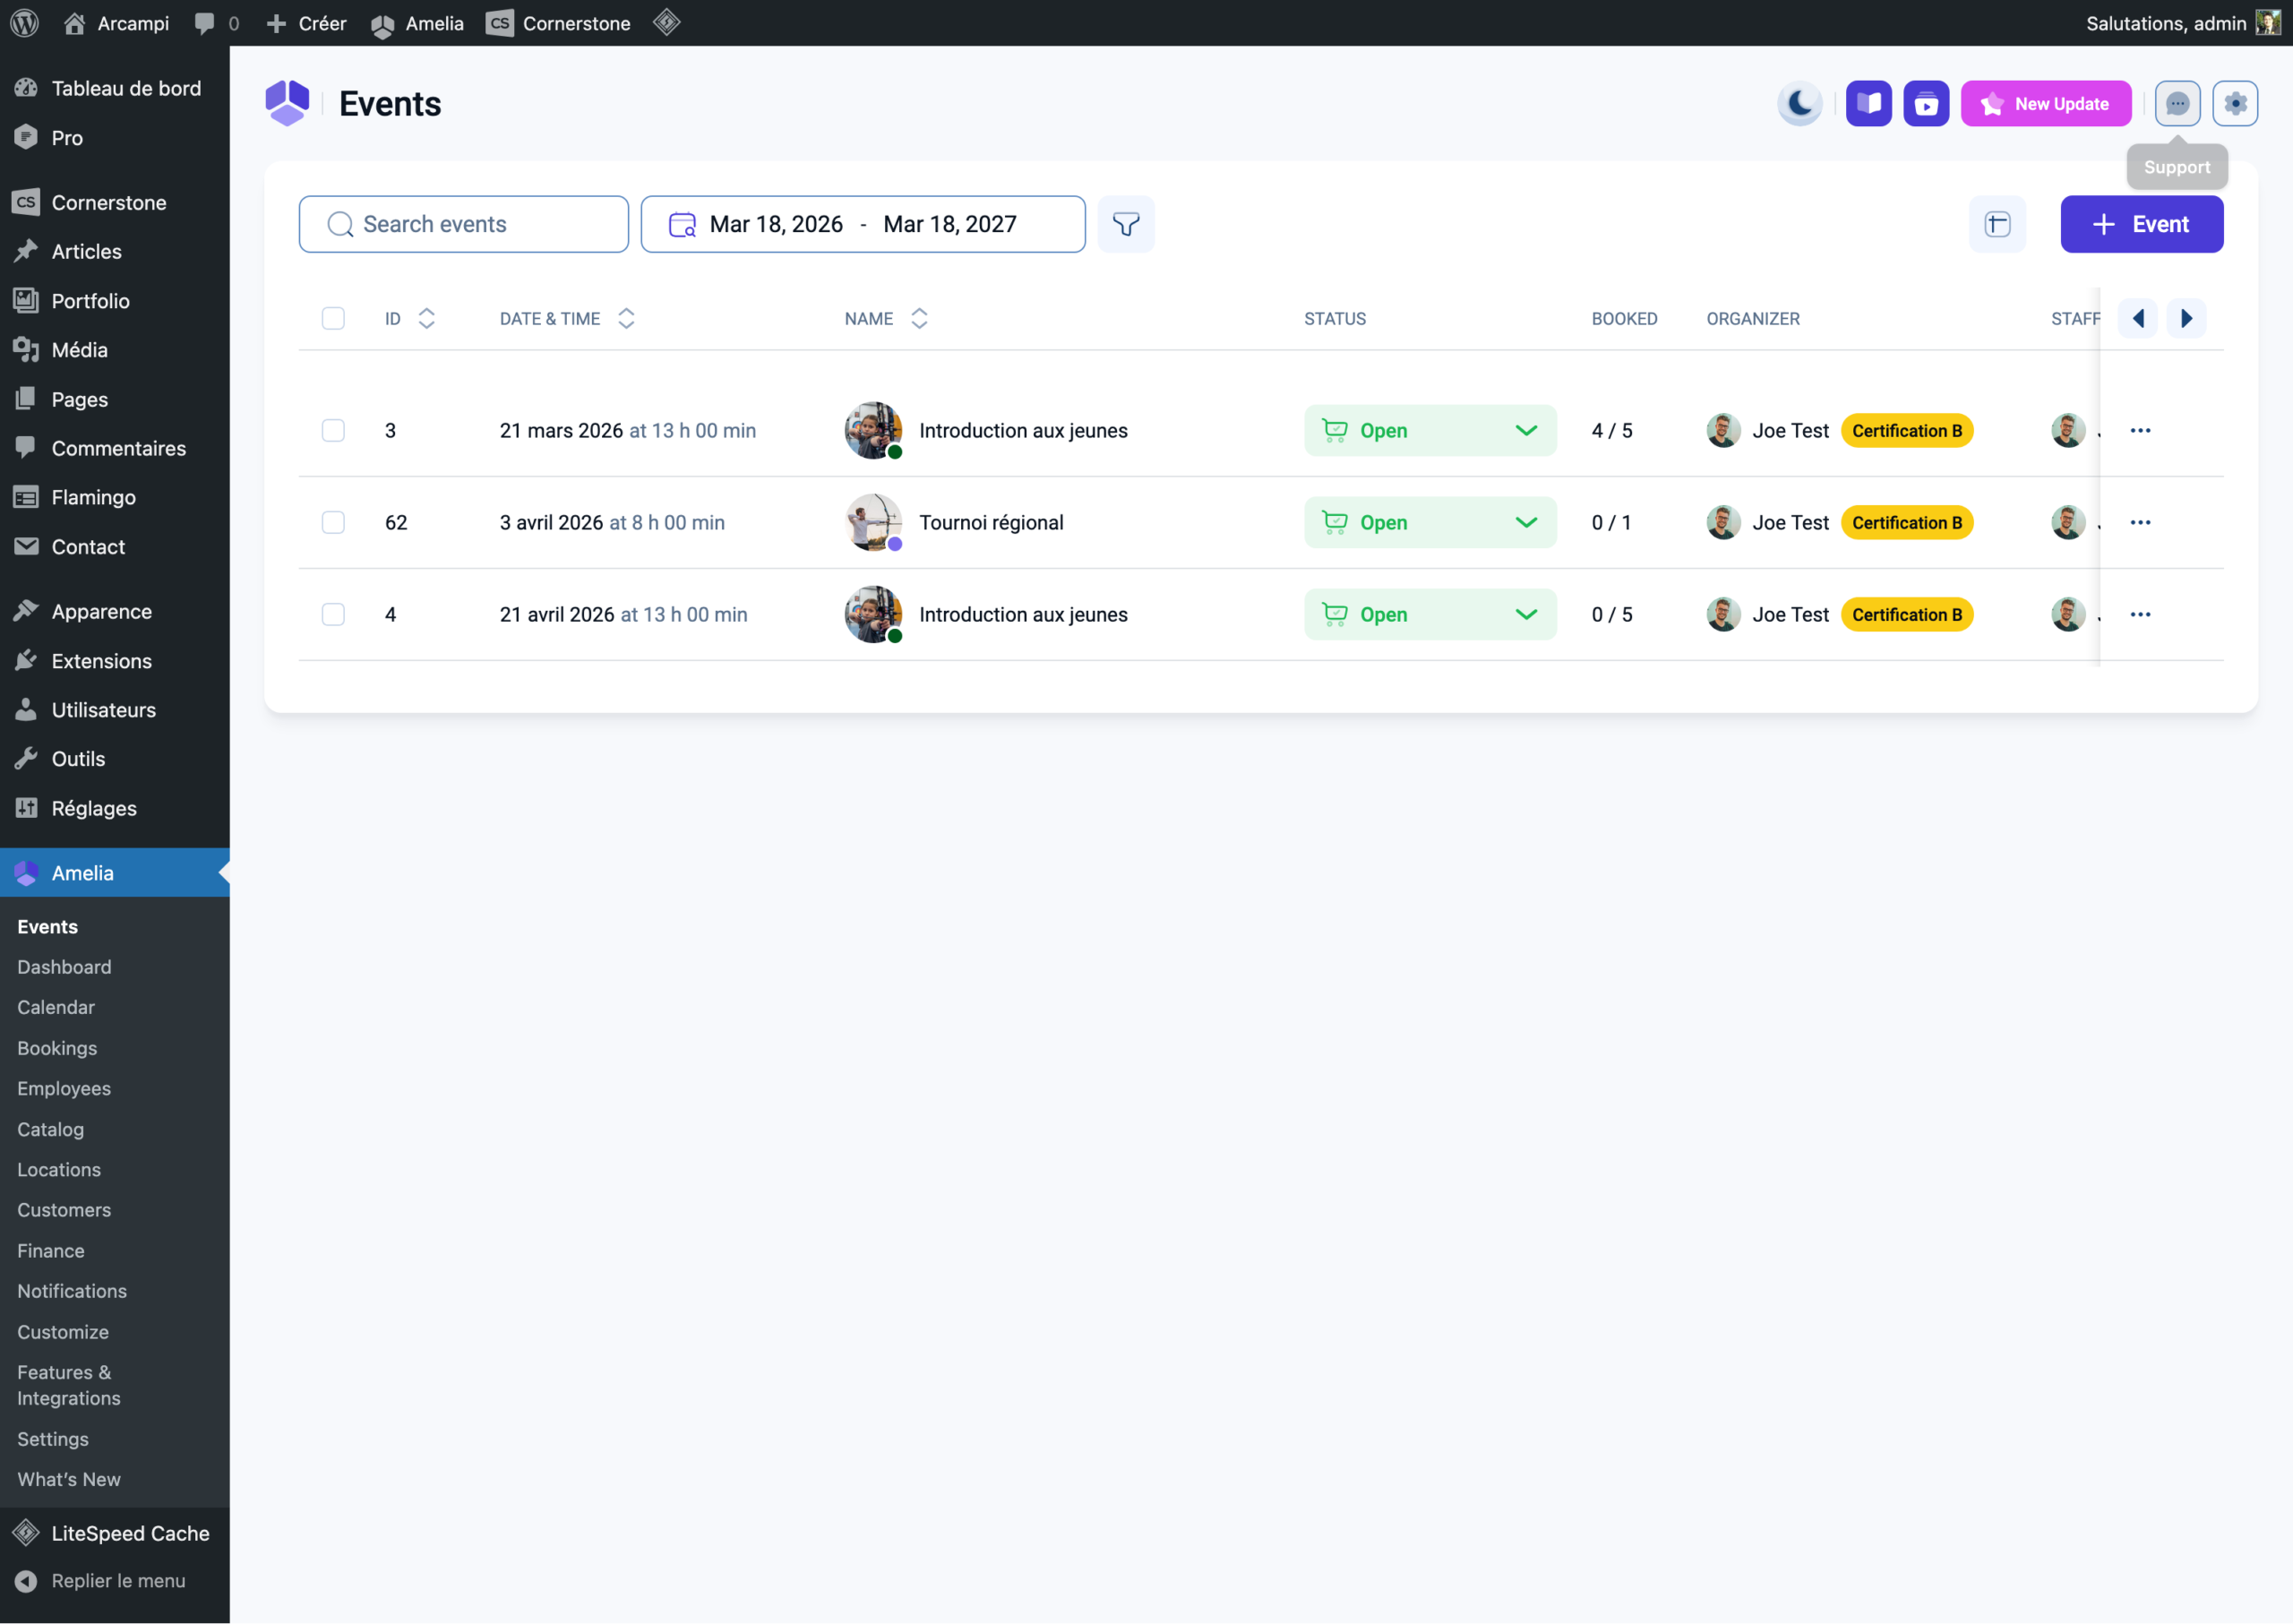Click the Support chat icon

point(2176,103)
